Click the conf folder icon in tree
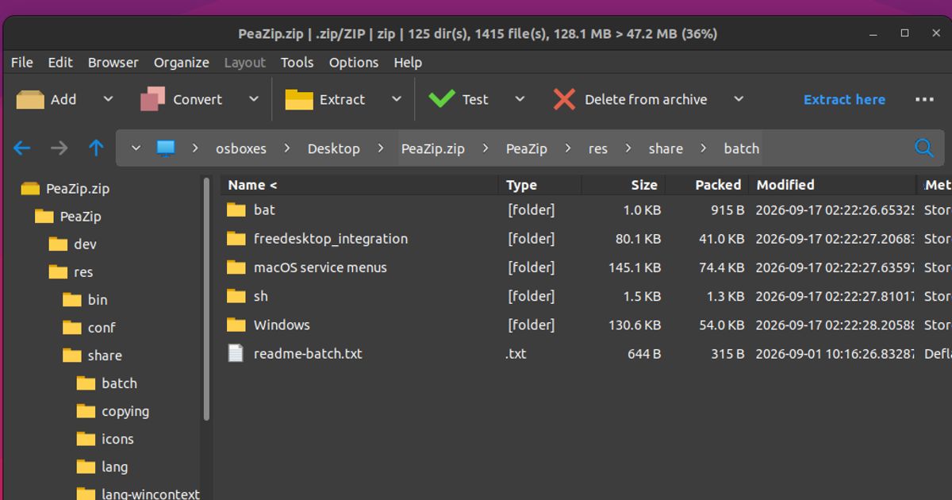The width and height of the screenshot is (952, 500). coord(72,328)
